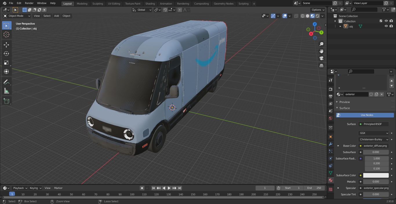Click exterior_diffuse.png Base Color link

(374, 146)
